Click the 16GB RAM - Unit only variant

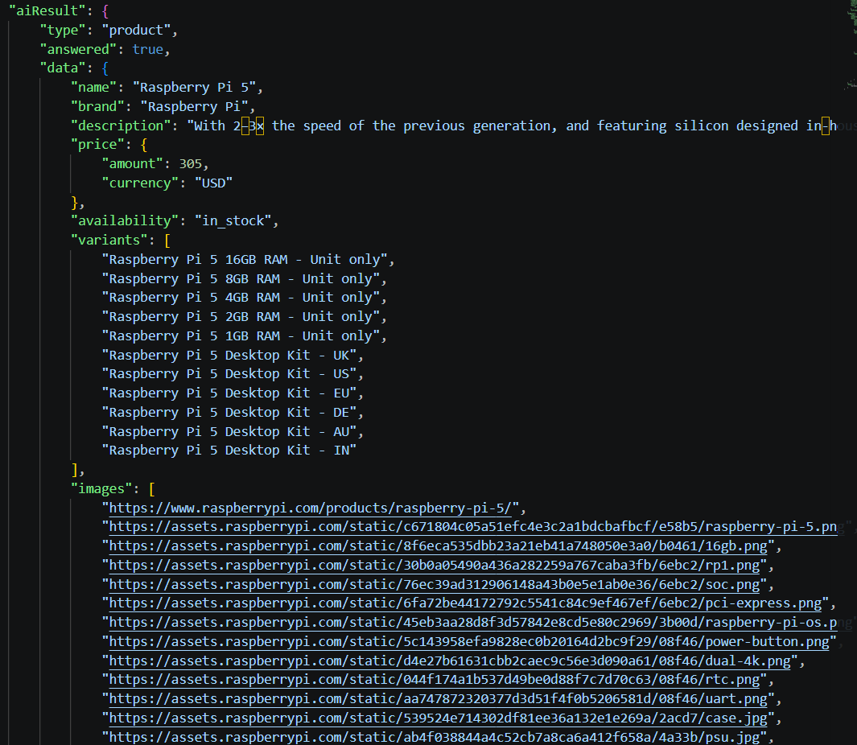245,260
